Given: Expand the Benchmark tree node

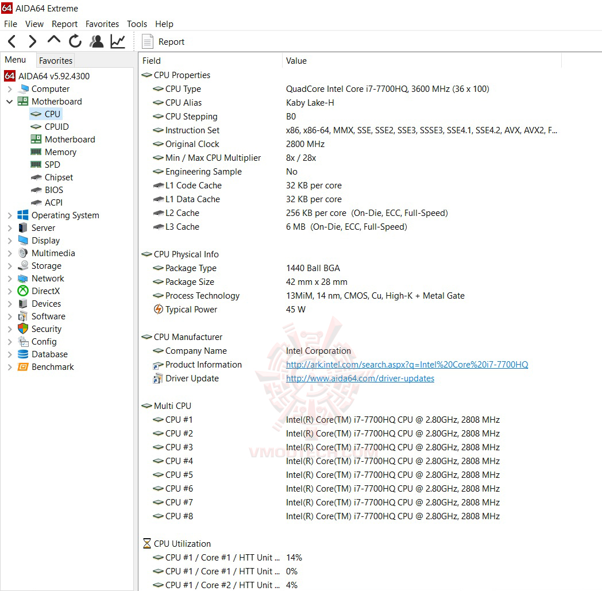Looking at the screenshot, I should coord(10,367).
